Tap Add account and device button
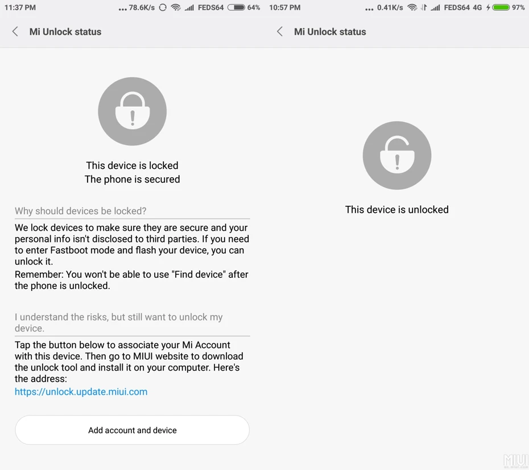 click(x=132, y=430)
